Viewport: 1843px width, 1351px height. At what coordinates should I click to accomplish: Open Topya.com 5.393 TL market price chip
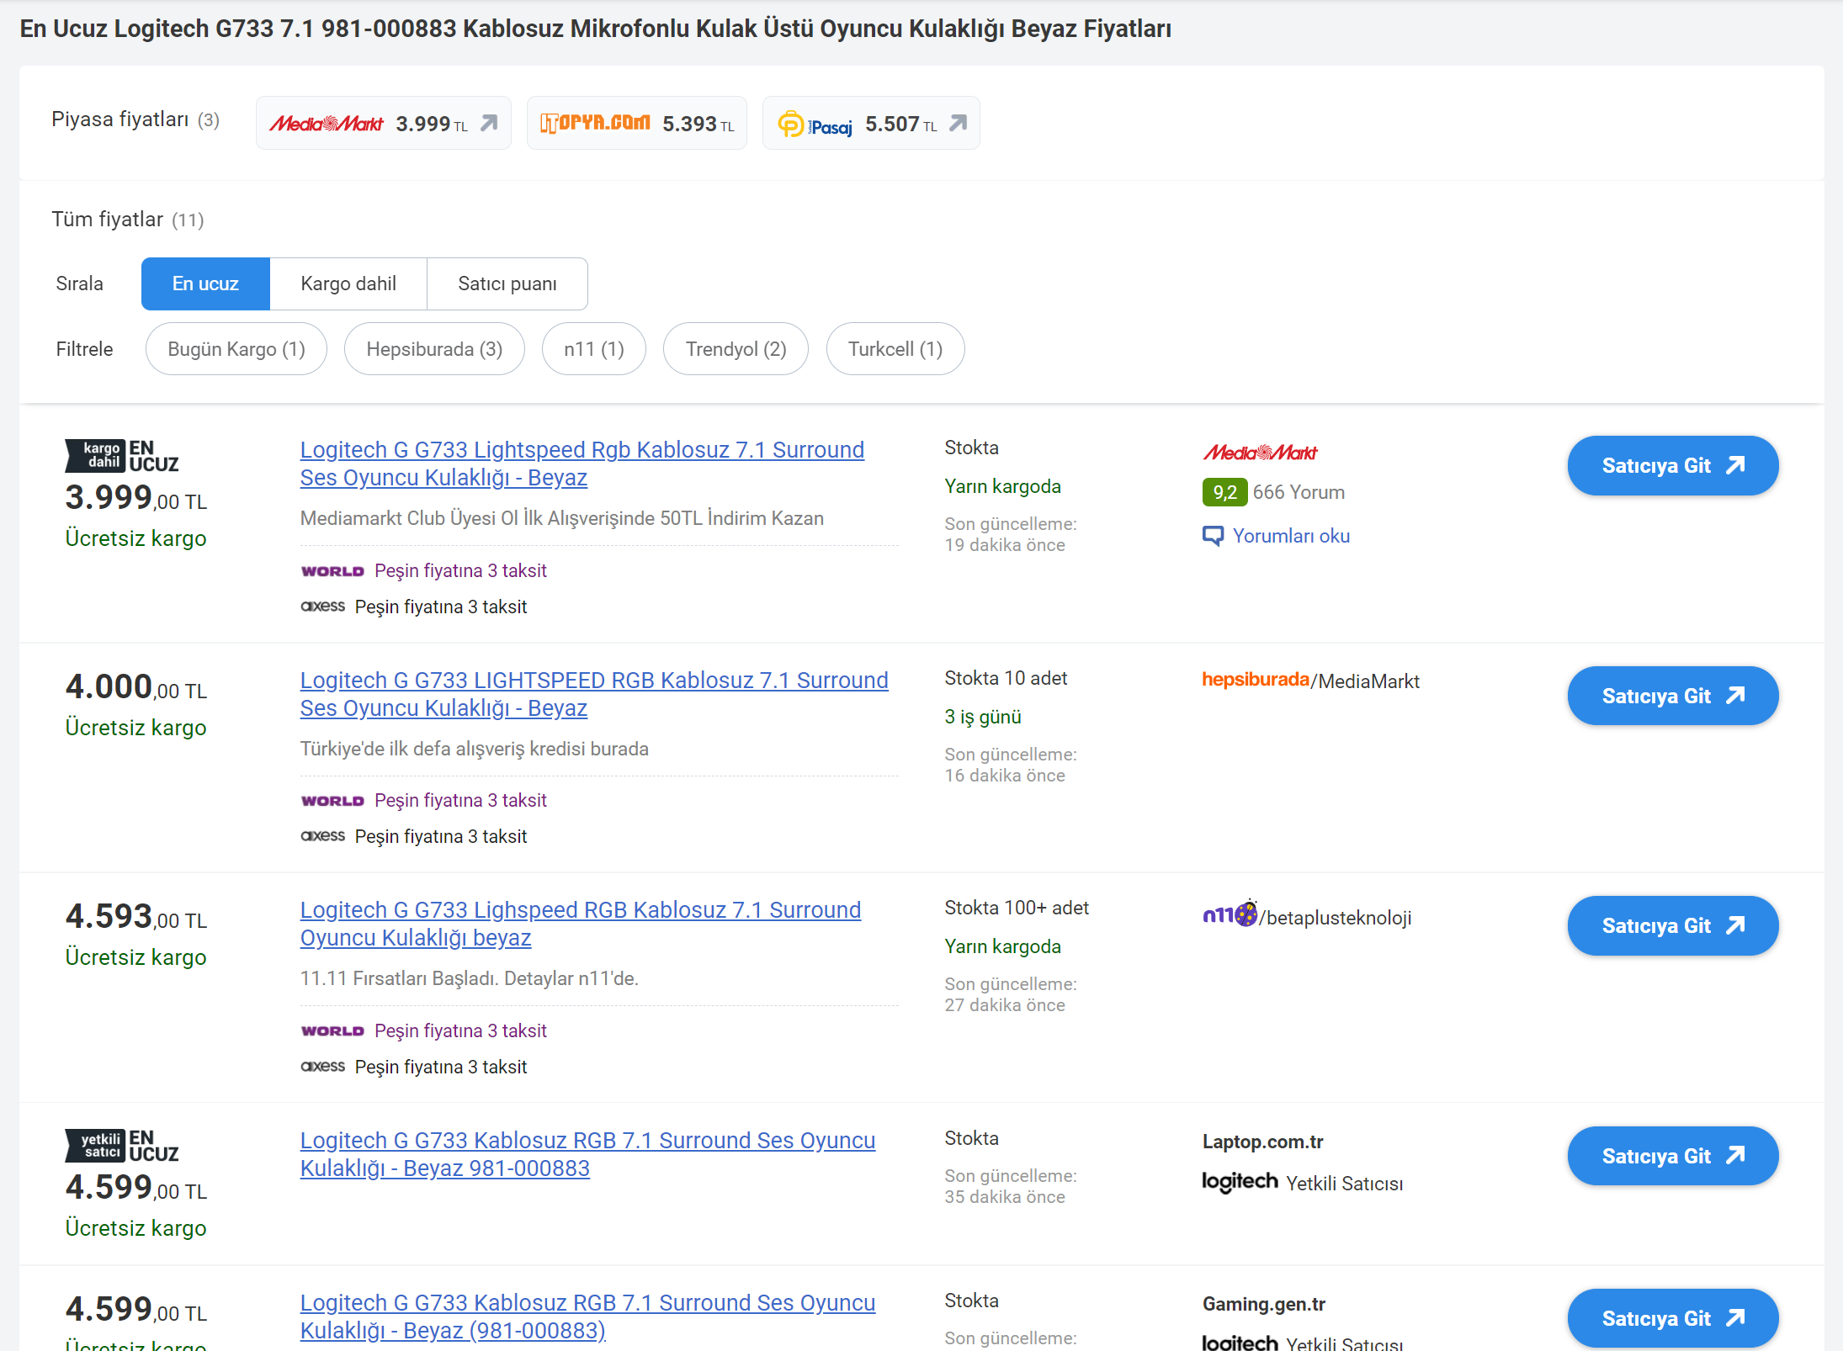[636, 123]
